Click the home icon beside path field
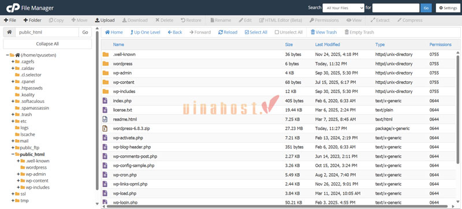 coord(9,32)
